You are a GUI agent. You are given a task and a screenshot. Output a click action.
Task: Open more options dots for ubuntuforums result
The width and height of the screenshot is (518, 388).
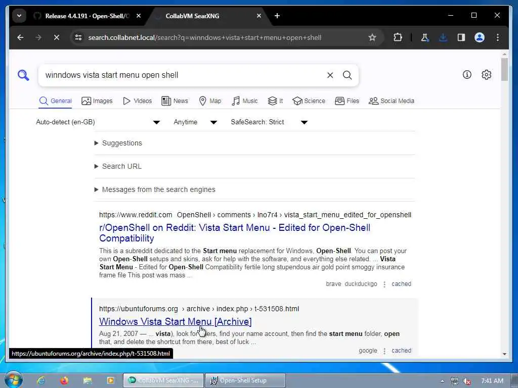[384, 351]
